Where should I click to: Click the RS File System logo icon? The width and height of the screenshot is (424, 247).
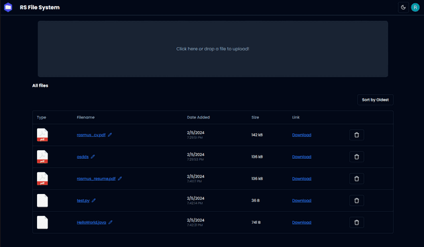pyautogui.click(x=8, y=7)
